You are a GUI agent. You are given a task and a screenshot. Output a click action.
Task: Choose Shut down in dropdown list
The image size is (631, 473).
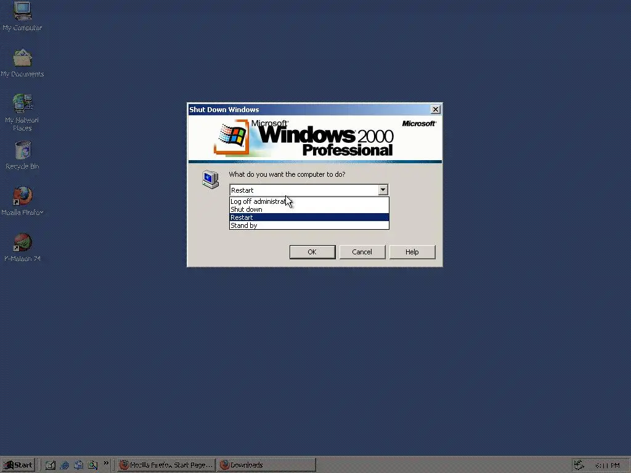tap(309, 209)
